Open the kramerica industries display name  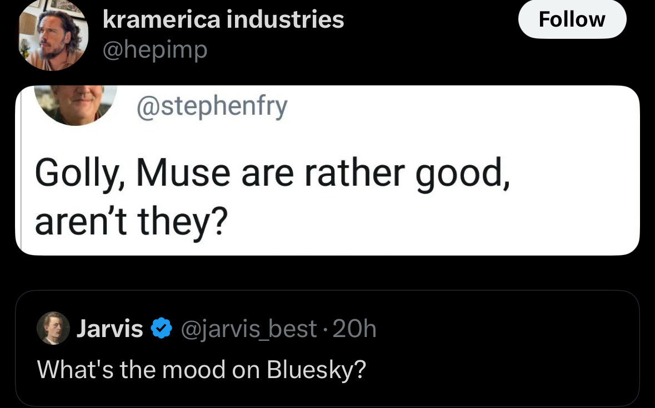[x=223, y=20]
